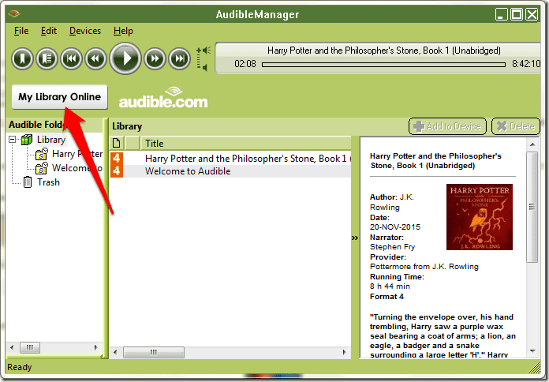Image resolution: width=549 pixels, height=382 pixels.
Task: Click the folder tree horizontal scrollbar thumb
Action: (30, 347)
